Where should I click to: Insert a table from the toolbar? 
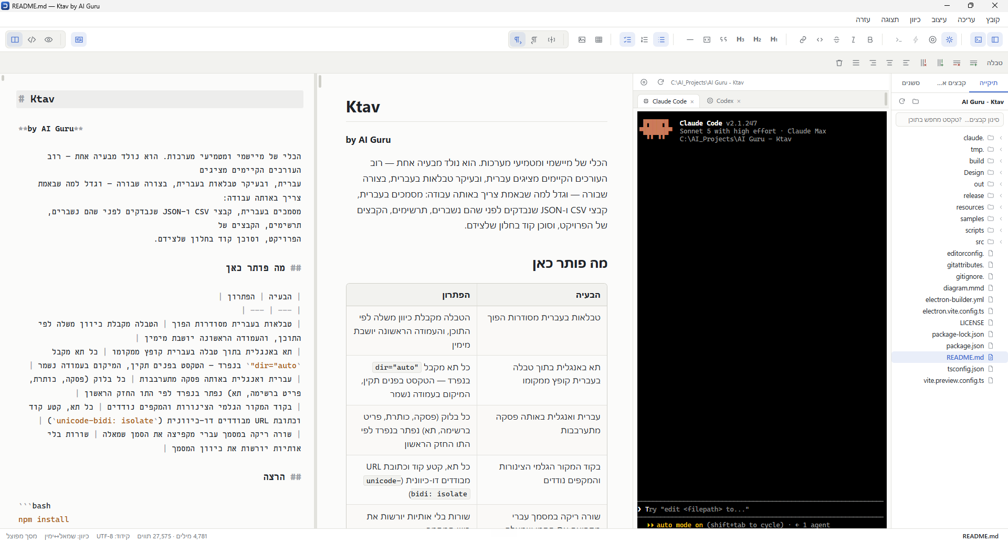click(x=598, y=39)
